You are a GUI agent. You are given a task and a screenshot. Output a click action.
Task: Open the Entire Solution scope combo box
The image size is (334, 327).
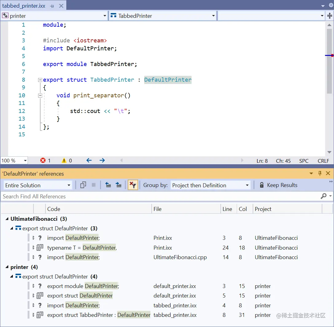(x=38, y=185)
